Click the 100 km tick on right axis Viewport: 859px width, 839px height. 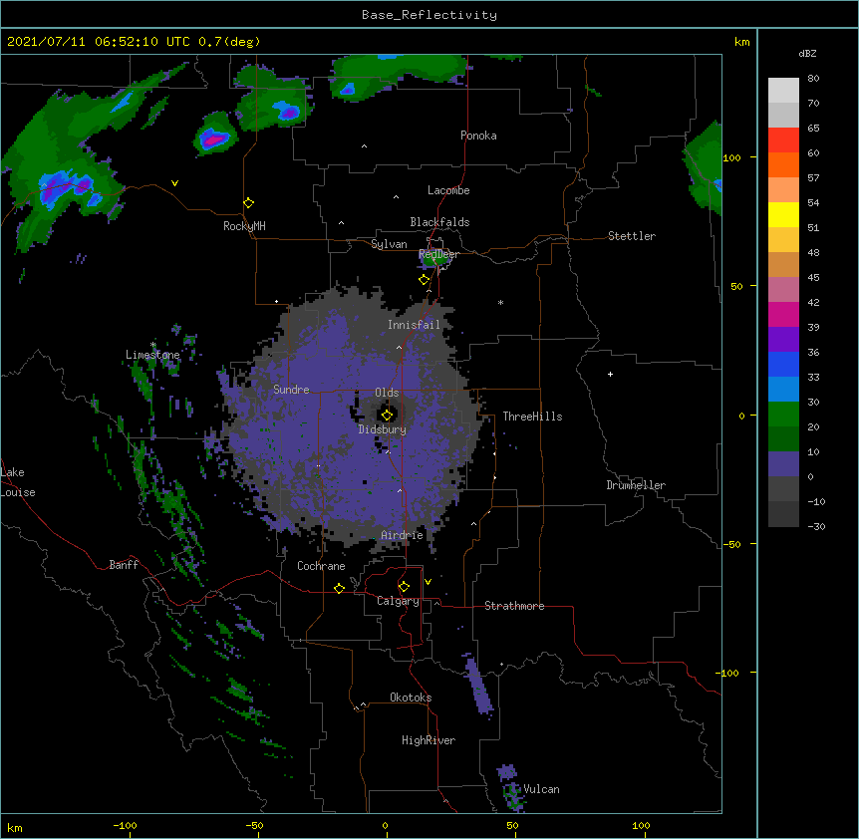tap(731, 157)
